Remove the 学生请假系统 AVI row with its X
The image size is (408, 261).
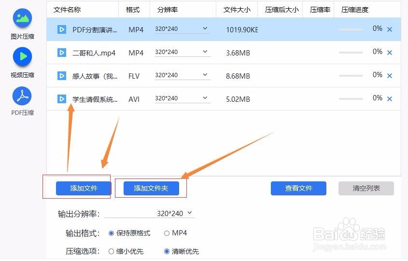pyautogui.click(x=390, y=99)
